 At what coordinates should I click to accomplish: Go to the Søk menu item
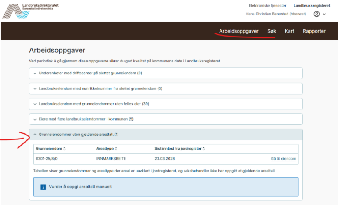pos(272,31)
